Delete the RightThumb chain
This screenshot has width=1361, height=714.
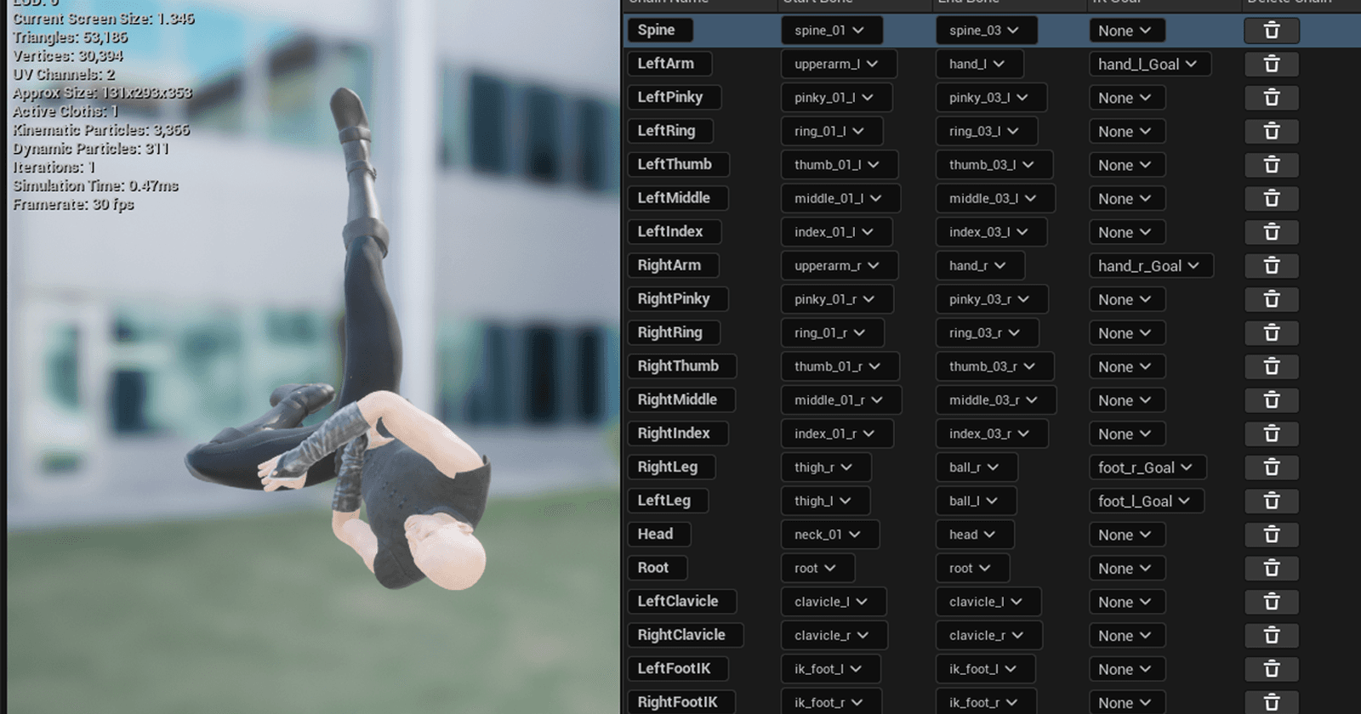point(1272,366)
